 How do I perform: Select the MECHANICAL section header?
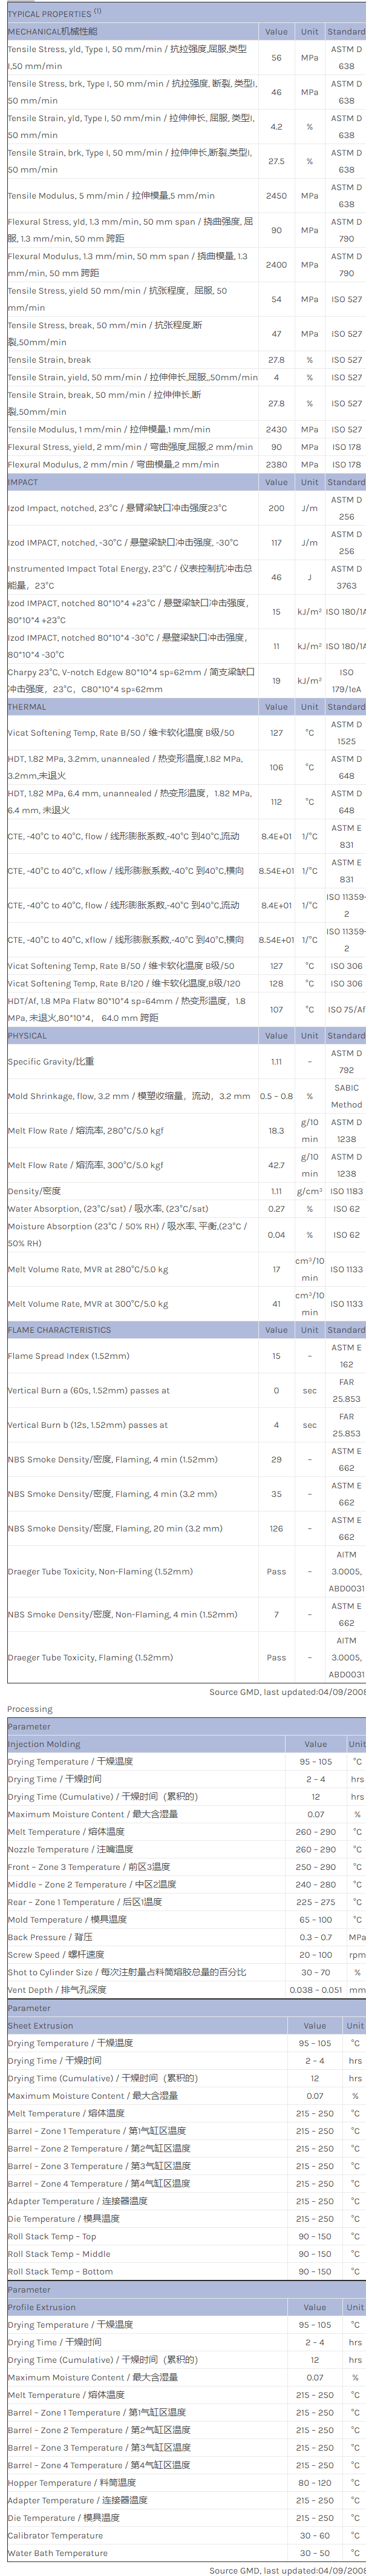pyautogui.click(x=53, y=32)
